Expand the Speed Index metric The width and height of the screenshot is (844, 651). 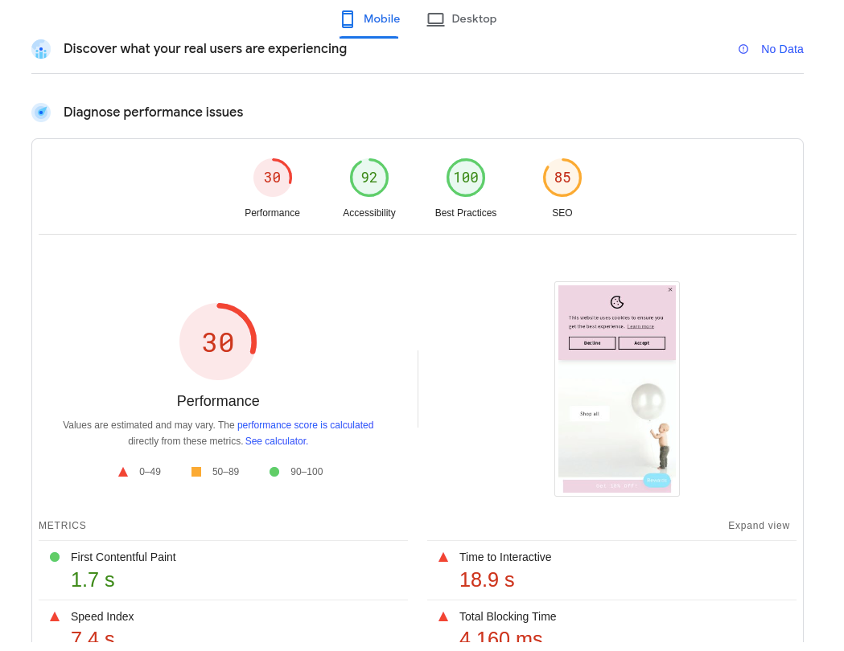[x=102, y=616]
